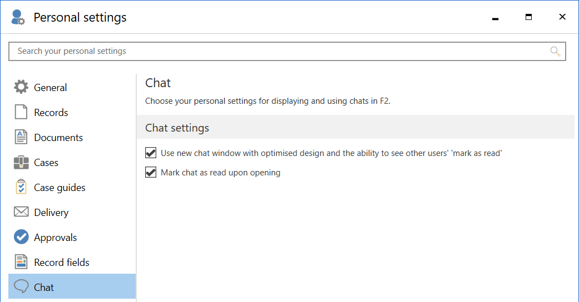Toggle 'Mark chat as read upon opening' checkbox

coord(151,172)
